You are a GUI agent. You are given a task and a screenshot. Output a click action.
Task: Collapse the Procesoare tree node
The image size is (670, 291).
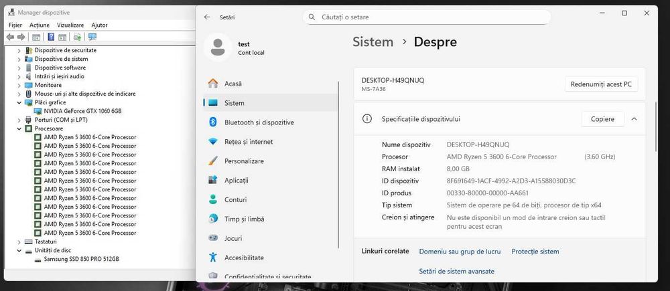(19, 128)
